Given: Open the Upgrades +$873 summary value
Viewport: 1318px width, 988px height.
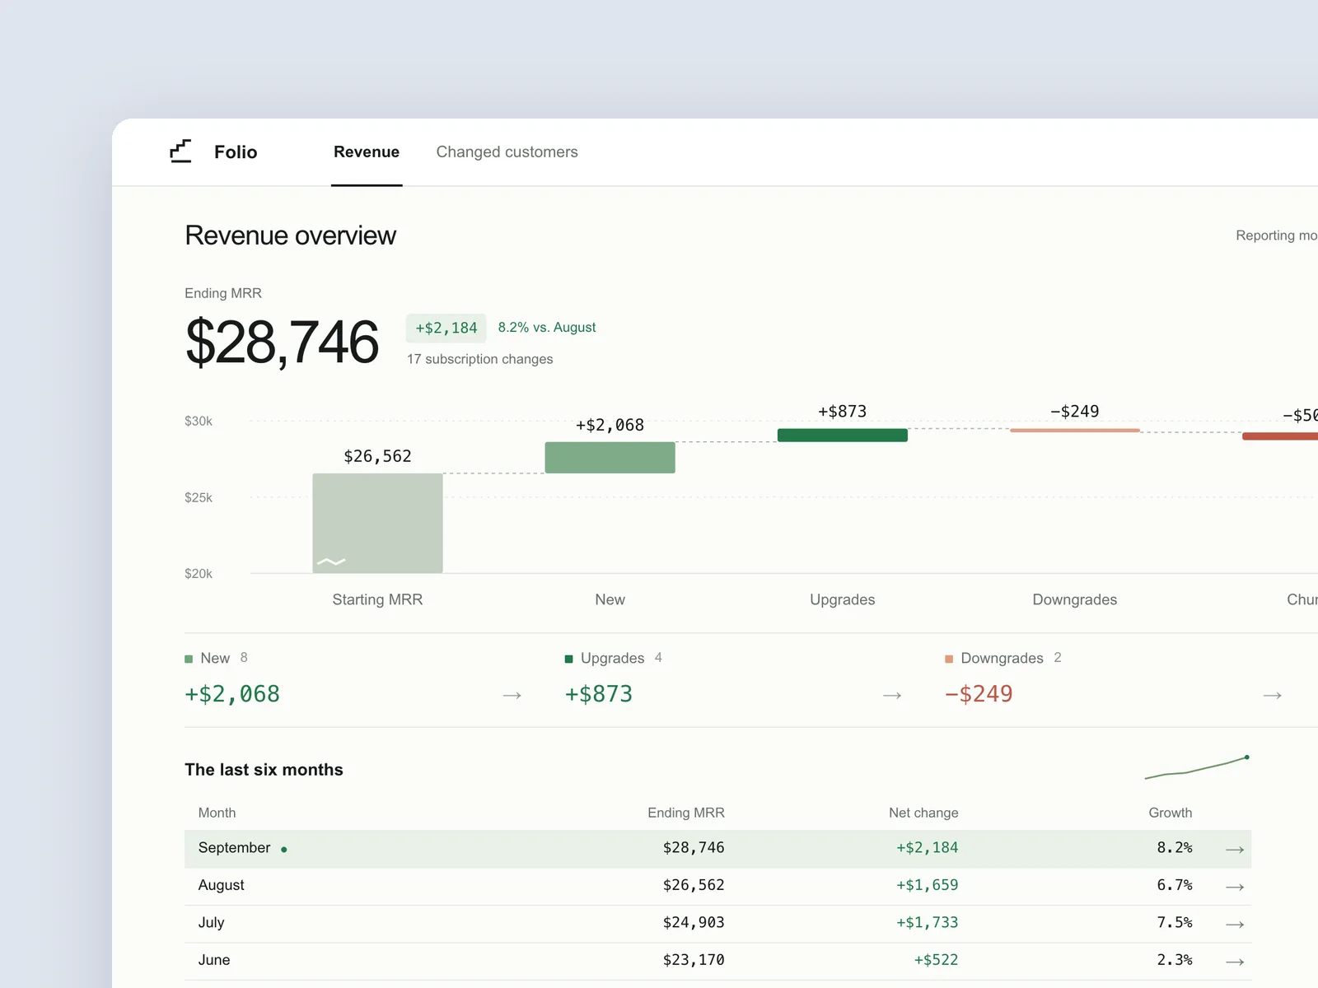Looking at the screenshot, I should coord(599,694).
